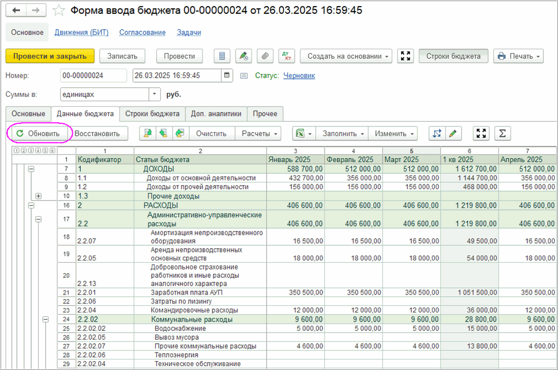This screenshot has width=558, height=370.
Task: Toggle the Строки бюджета button
Action: [453, 56]
